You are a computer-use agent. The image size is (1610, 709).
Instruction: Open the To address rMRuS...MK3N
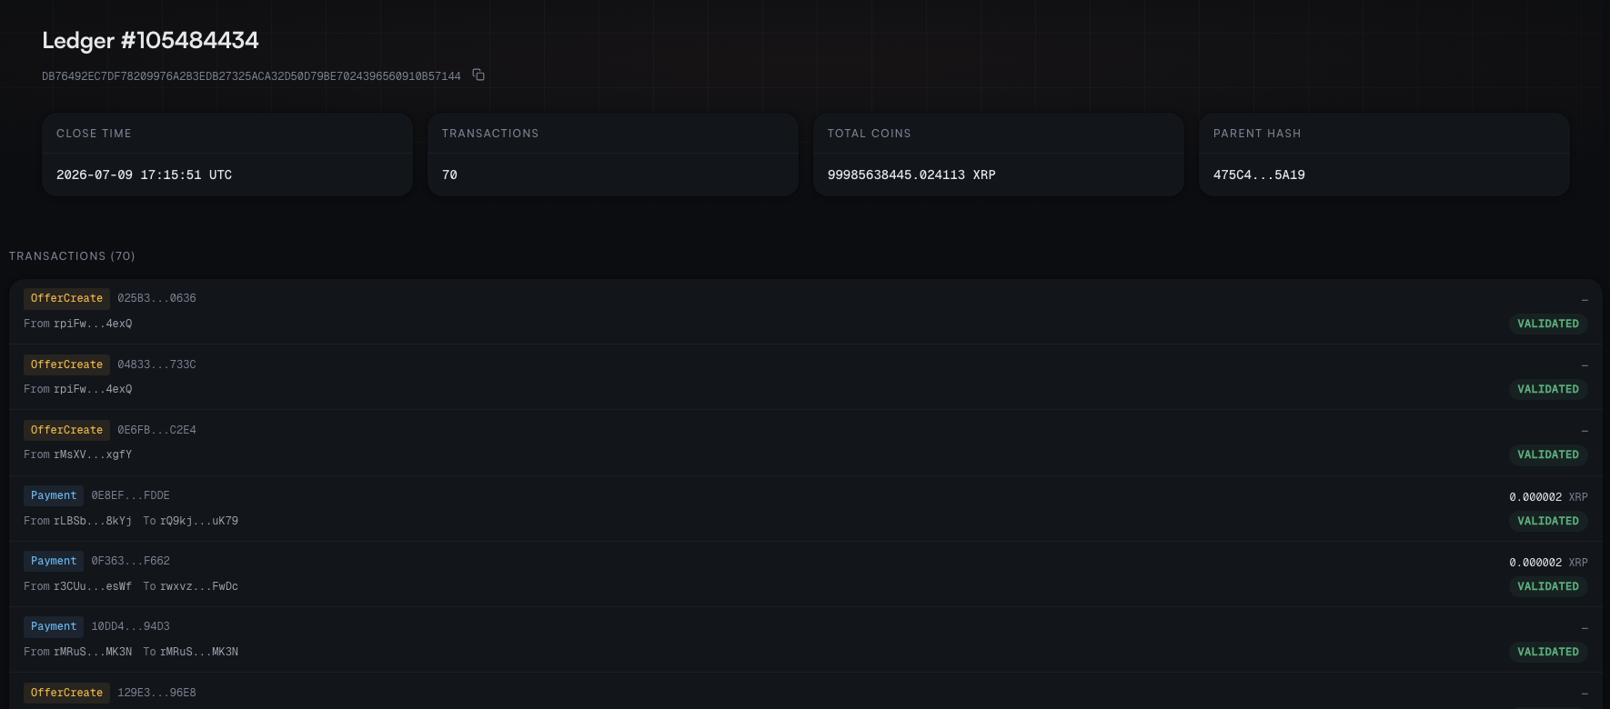[199, 652]
